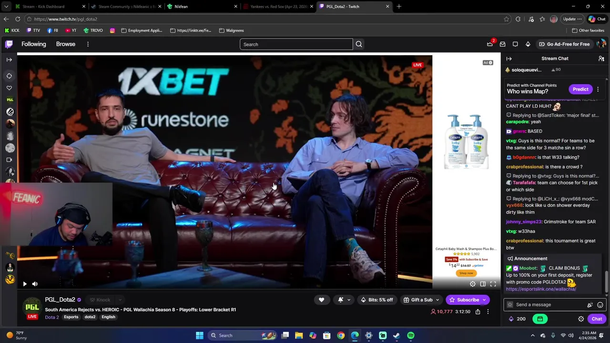Open new browser tab plus button
This screenshot has width=610, height=343.
click(399, 7)
